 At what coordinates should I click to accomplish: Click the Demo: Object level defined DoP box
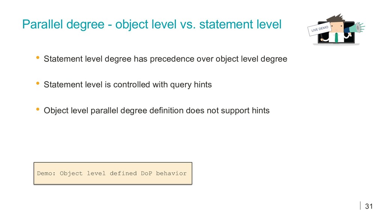[113, 173]
